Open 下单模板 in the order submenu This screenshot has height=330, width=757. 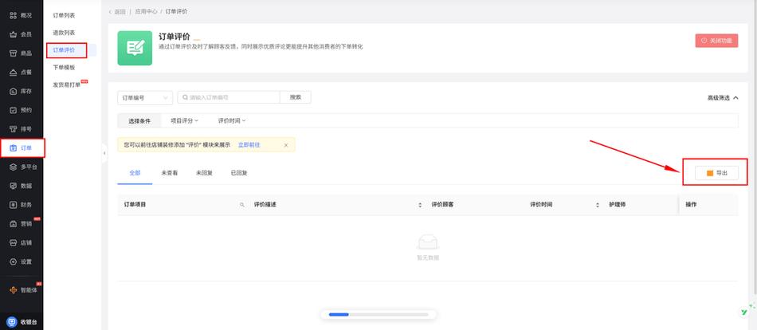click(x=64, y=68)
